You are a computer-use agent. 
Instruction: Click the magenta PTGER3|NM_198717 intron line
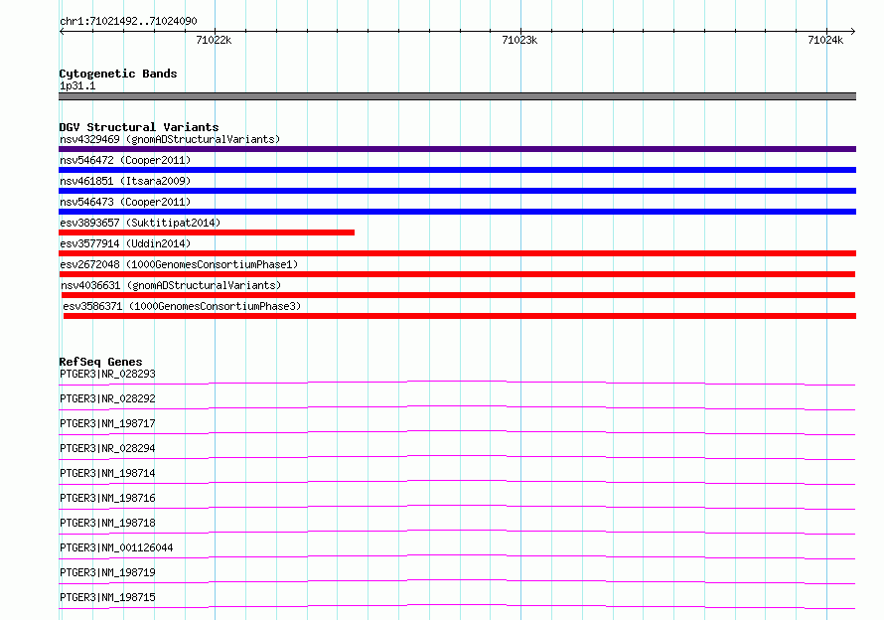click(457, 433)
